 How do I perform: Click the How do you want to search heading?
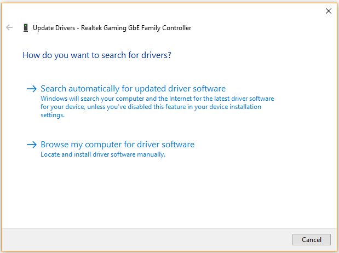tap(97, 55)
